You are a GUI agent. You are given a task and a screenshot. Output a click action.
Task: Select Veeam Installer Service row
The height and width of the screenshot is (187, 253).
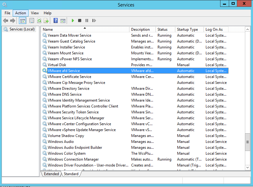pyautogui.click(x=135, y=47)
